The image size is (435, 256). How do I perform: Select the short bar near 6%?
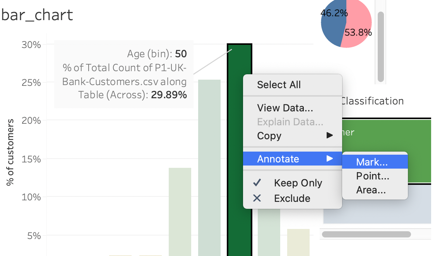(298, 242)
